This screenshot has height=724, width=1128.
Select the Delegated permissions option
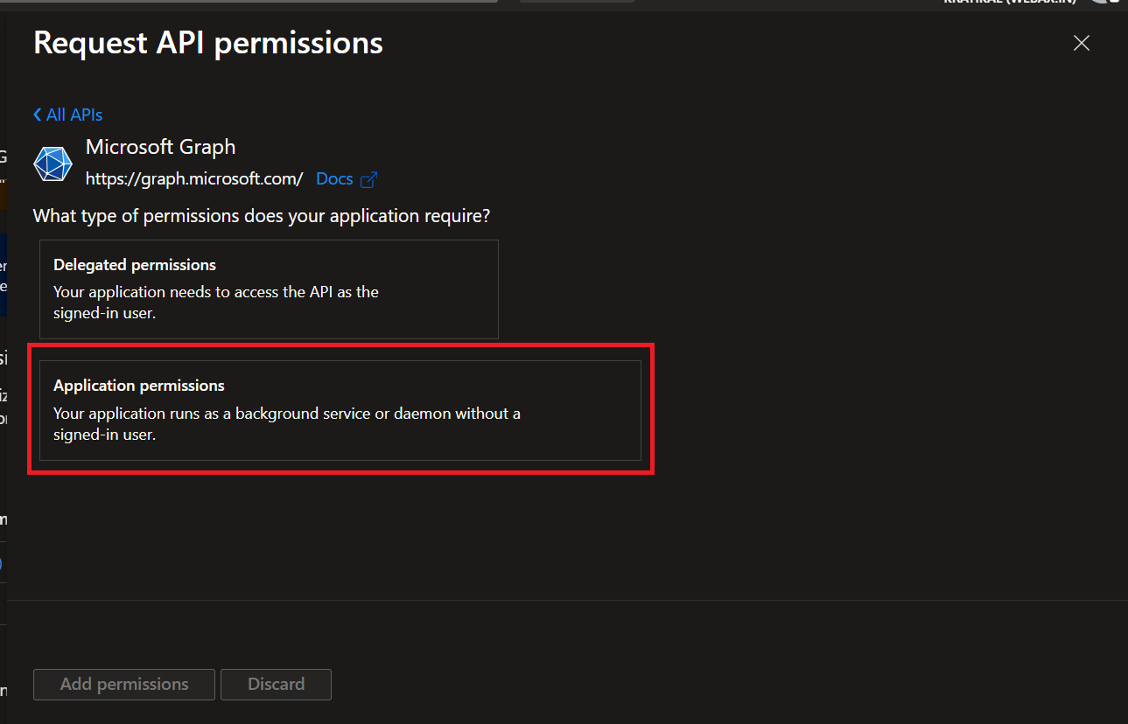pyautogui.click(x=268, y=289)
